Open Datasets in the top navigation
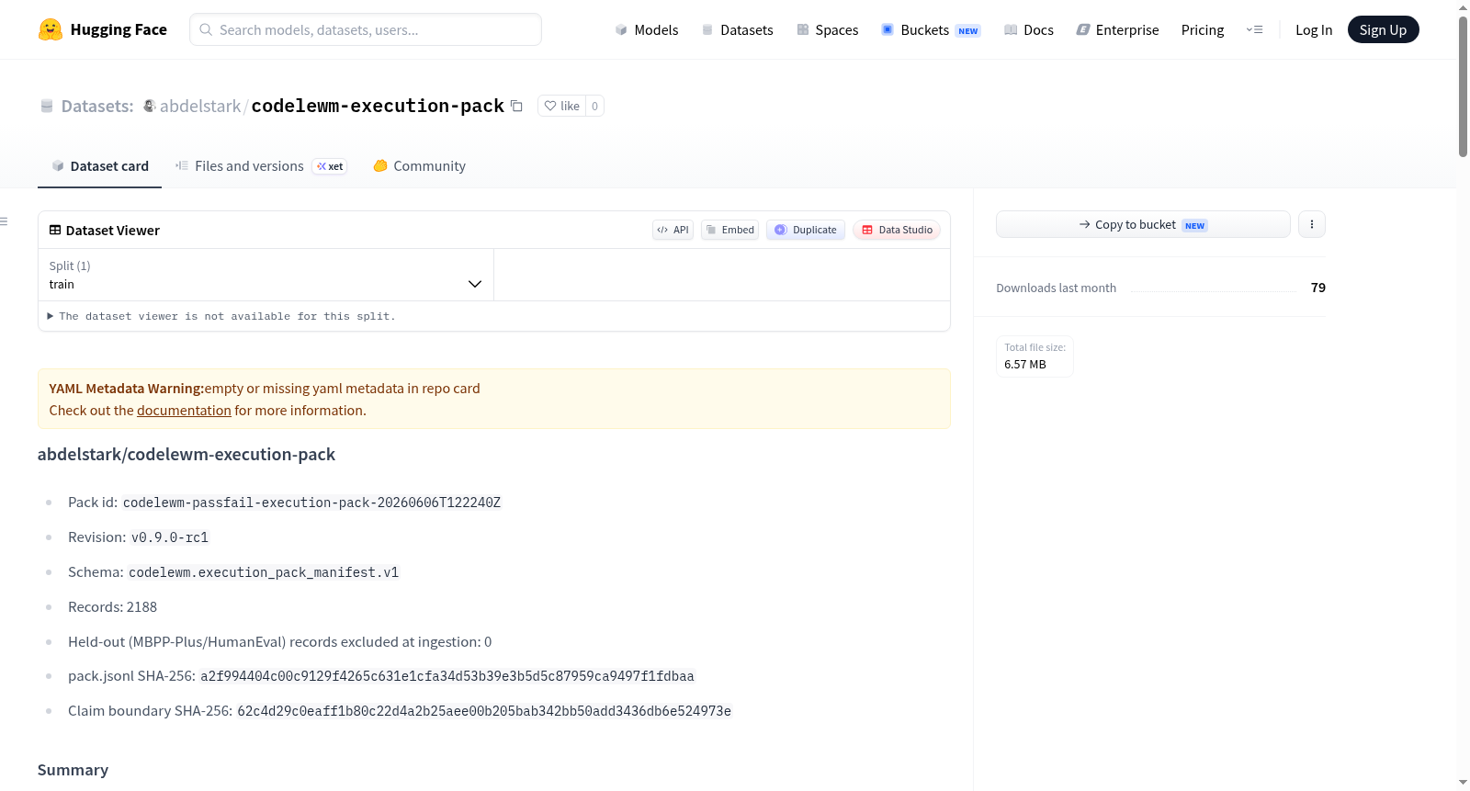This screenshot has height=791, width=1470. [x=737, y=29]
